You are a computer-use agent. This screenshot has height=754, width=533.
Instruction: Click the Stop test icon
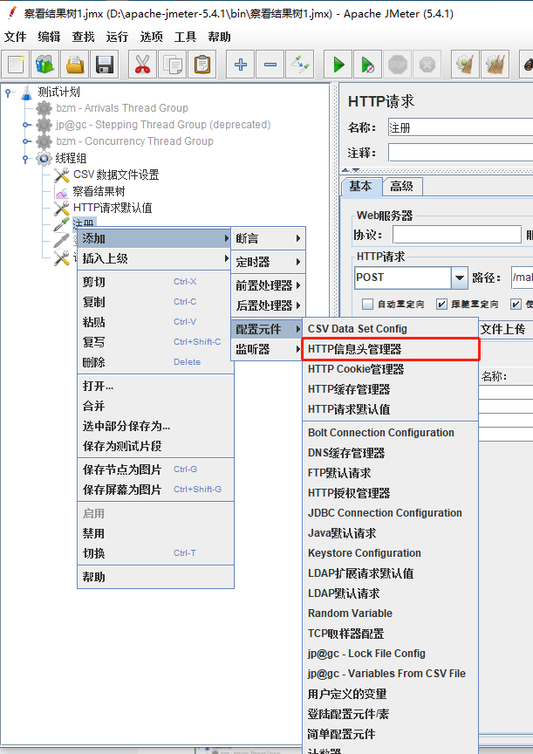(x=398, y=64)
